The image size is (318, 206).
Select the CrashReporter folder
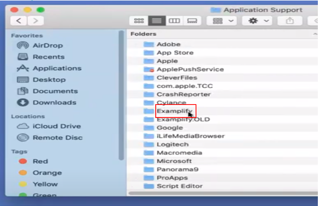tap(177, 94)
